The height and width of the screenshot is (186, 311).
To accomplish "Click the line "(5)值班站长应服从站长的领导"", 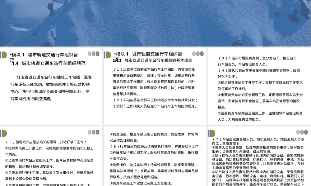I will tap(46, 142).
